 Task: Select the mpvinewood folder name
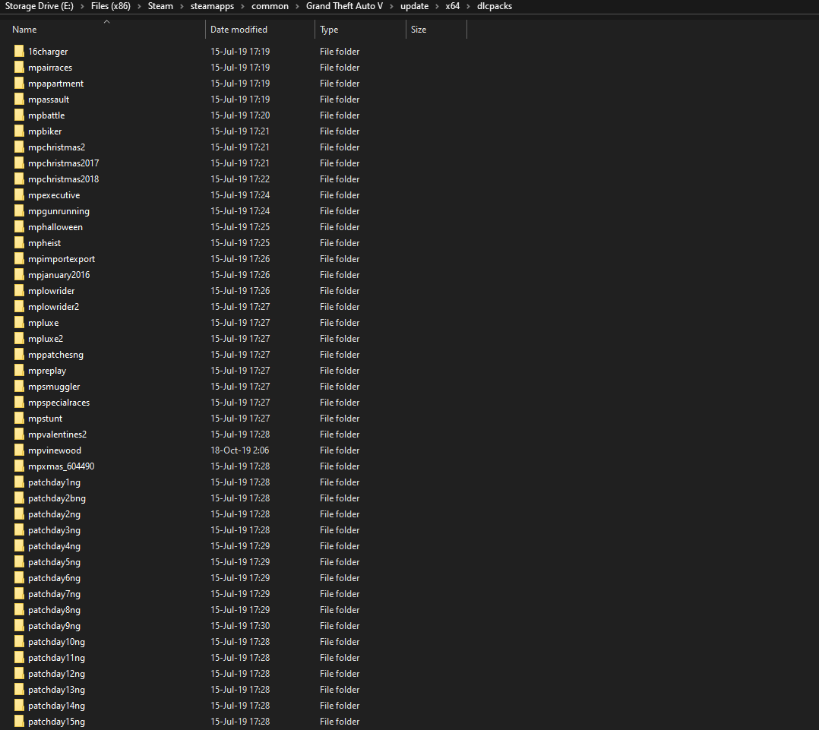[55, 450]
